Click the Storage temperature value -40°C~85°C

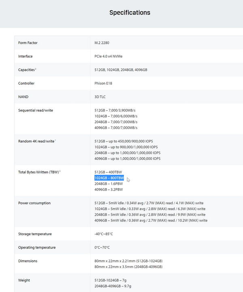(x=104, y=234)
